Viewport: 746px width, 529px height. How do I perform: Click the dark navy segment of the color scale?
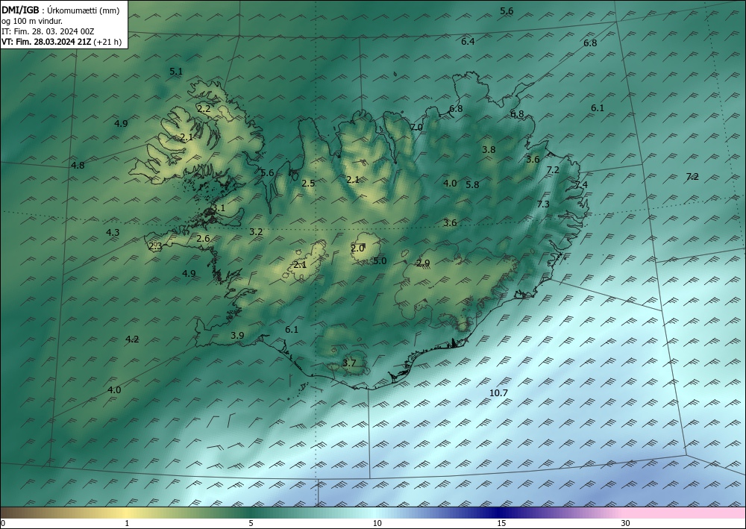pos(497,513)
